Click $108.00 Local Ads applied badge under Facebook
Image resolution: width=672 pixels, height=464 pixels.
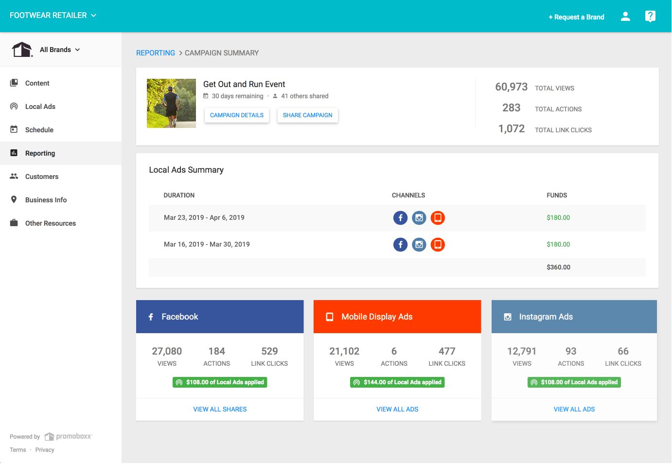[220, 383]
